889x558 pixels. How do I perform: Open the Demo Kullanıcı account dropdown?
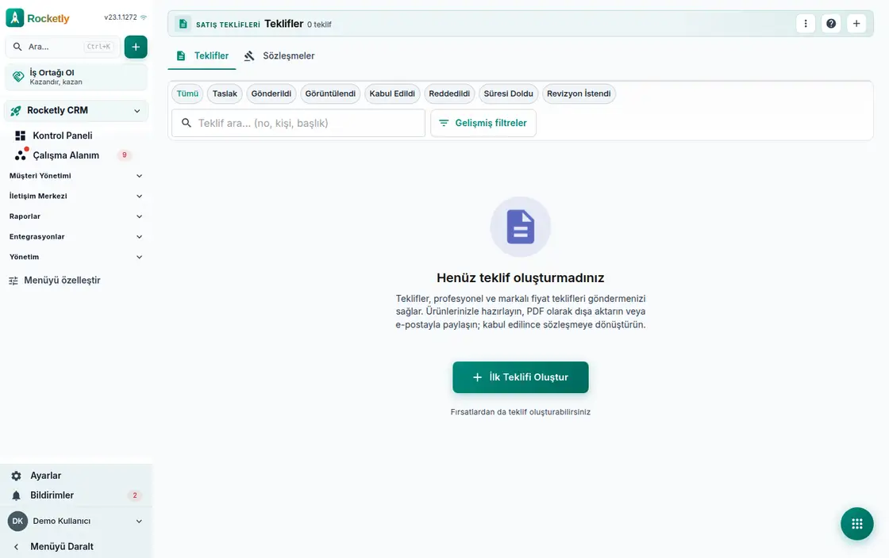pos(76,522)
